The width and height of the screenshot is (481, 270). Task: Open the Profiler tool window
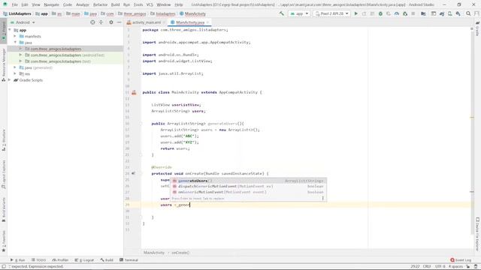pyautogui.click(x=60, y=260)
